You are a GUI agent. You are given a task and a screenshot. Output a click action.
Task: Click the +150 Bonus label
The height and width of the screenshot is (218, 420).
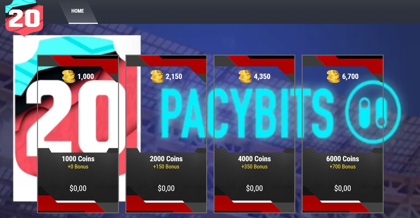pos(166,167)
